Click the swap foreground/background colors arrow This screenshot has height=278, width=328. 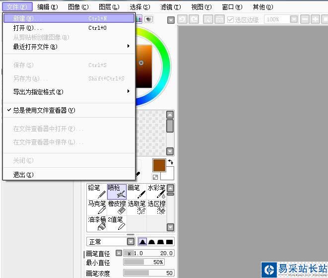coord(171,162)
